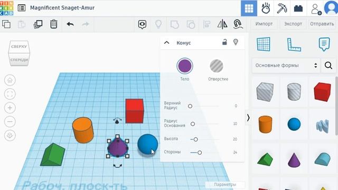This screenshot has width=338, height=190.
Task: Pick the blue sphere shape
Action: (294, 125)
